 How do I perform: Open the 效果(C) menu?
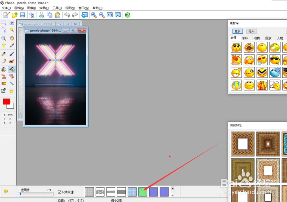coord(44,8)
